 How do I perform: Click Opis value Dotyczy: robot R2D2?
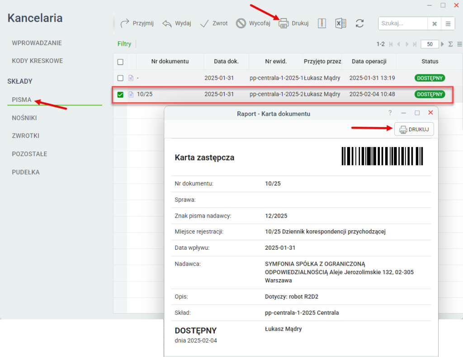[292, 297]
